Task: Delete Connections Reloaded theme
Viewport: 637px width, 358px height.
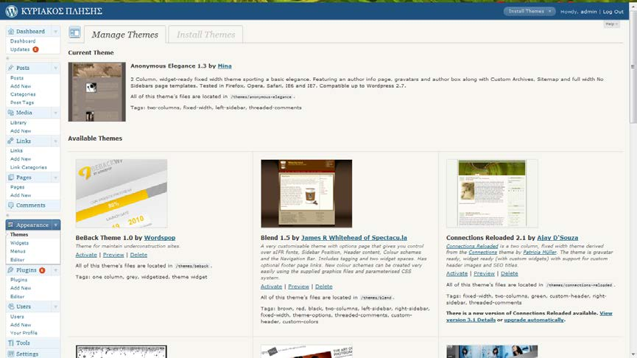Action: (510, 273)
